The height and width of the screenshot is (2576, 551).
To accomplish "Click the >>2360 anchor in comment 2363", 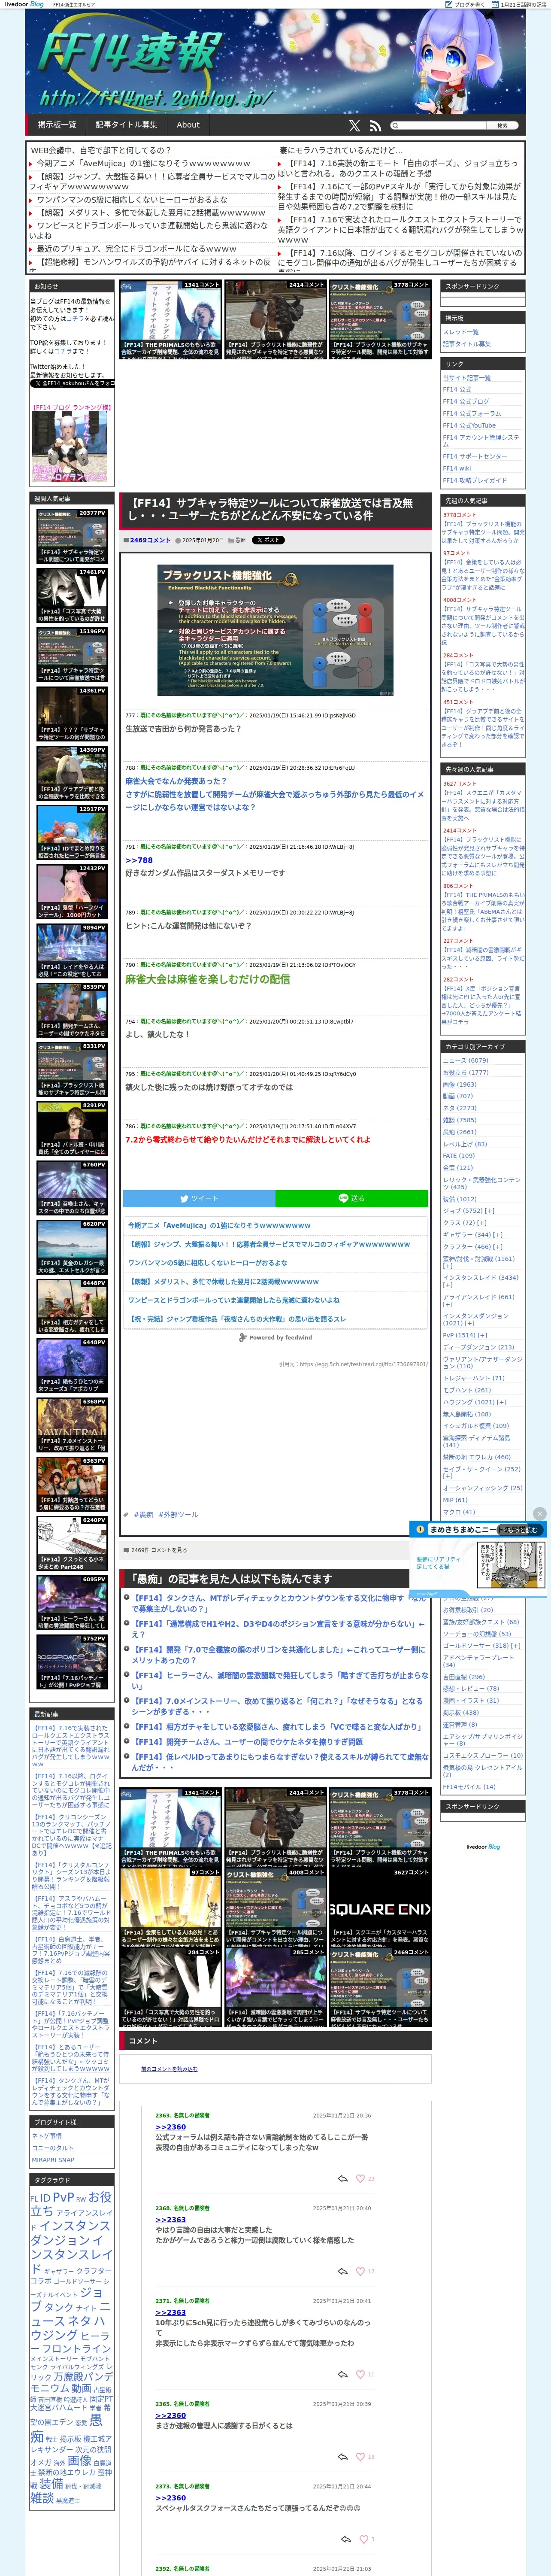I will coord(170,2127).
